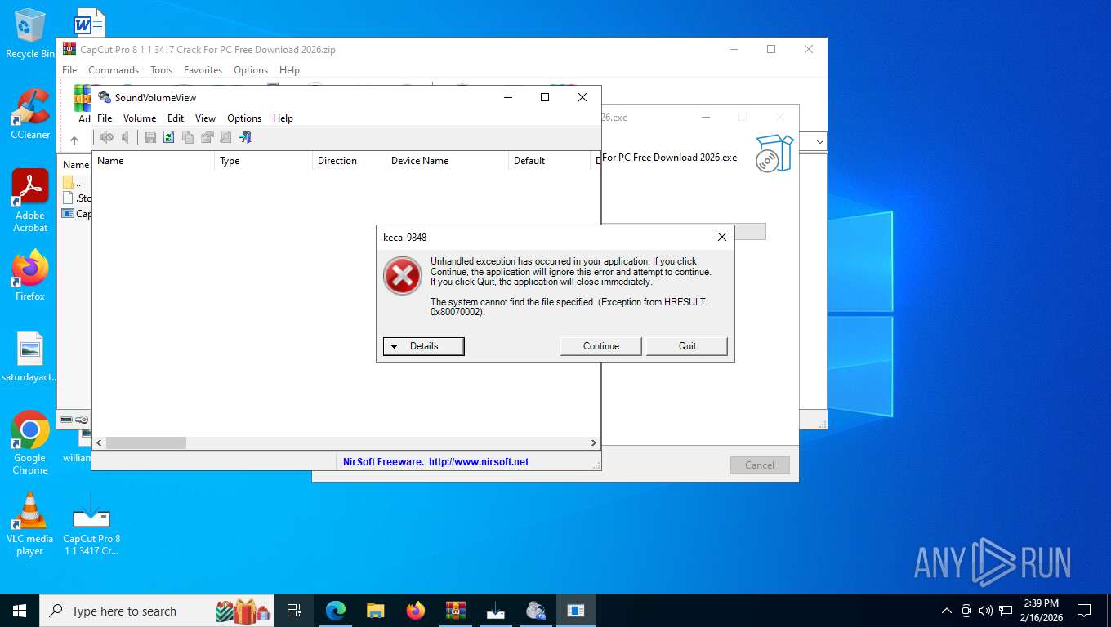1111x627 pixels.
Task: Open the Edit menu in SoundVolumeView
Action: pos(176,118)
